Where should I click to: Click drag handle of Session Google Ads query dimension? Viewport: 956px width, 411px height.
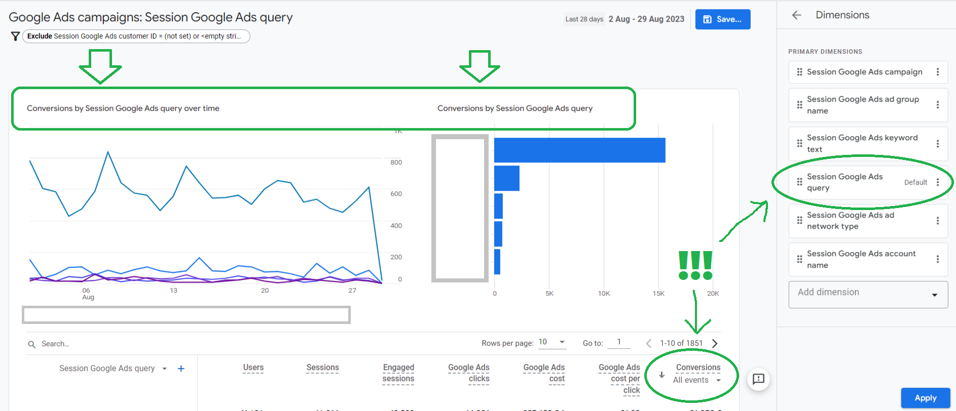coord(799,182)
